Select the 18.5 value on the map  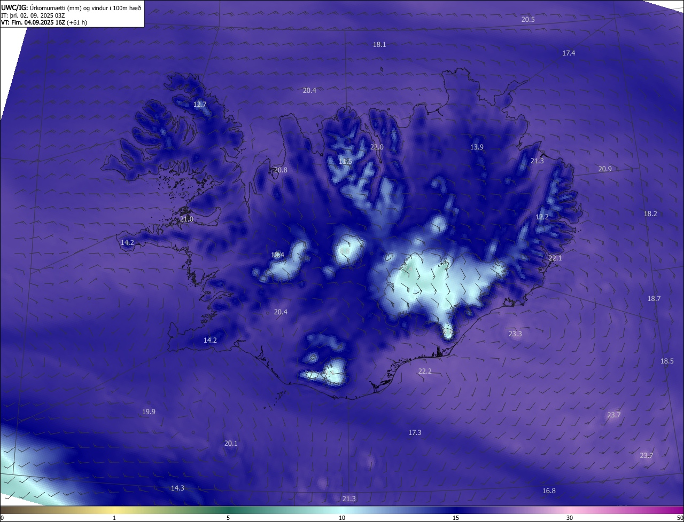pos(667,361)
